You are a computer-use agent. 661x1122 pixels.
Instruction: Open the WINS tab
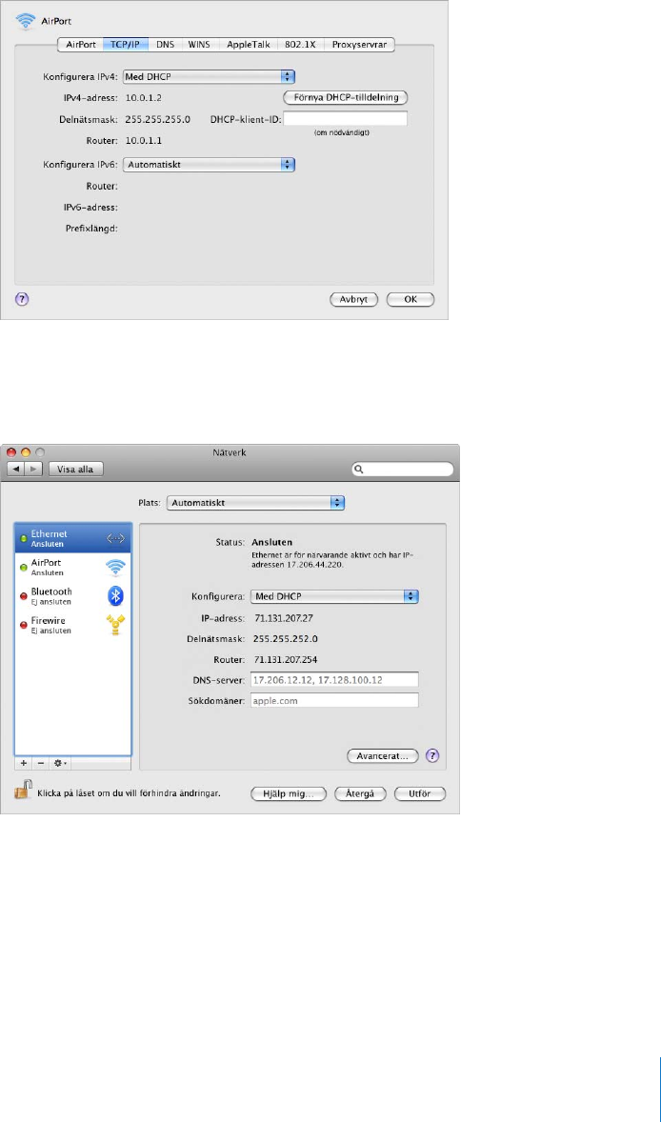click(200, 44)
